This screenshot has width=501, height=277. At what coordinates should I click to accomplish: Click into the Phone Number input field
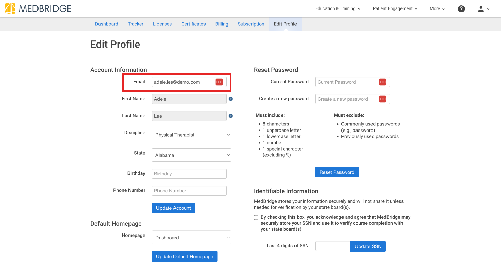[x=189, y=191]
